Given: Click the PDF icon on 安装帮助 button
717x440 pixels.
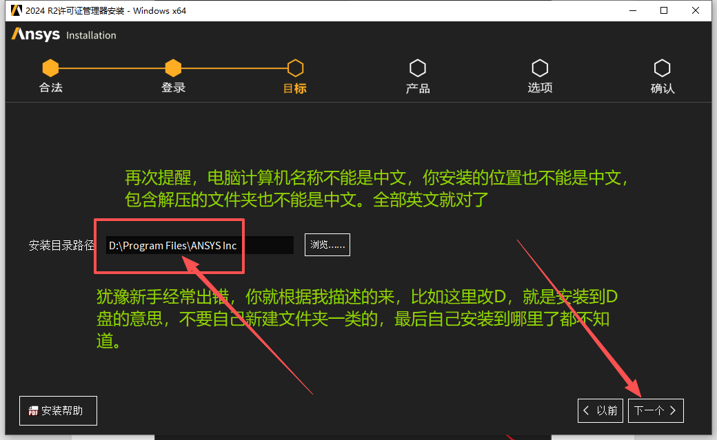Looking at the screenshot, I should [32, 410].
